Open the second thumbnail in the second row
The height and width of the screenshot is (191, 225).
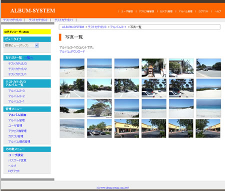(x=99, y=88)
